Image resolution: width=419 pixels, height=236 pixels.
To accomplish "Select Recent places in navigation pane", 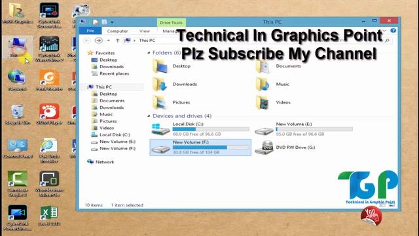I will point(111,73).
